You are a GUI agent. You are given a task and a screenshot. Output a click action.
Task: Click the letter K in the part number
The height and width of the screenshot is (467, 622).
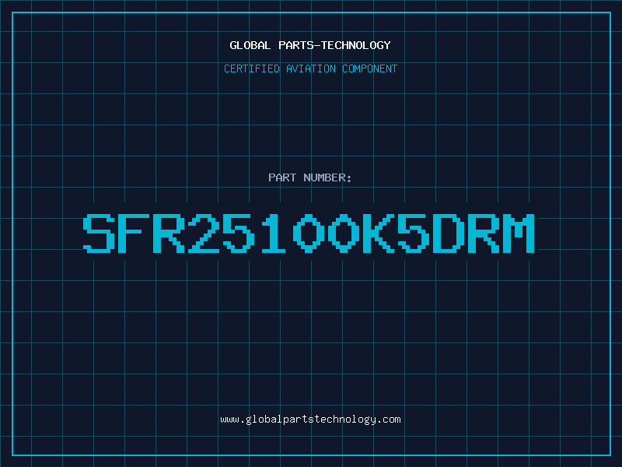click(x=379, y=233)
